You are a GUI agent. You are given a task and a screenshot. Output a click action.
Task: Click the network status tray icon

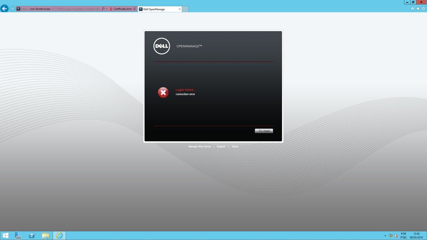(x=391, y=236)
